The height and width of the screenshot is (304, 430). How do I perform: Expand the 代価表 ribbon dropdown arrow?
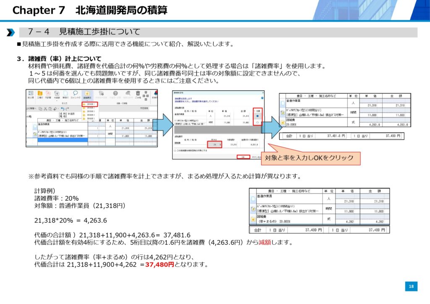coord(57,101)
